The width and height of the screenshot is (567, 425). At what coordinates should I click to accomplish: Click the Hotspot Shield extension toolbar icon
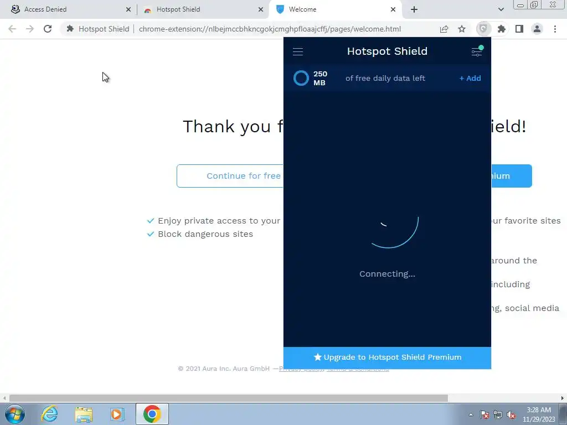(483, 29)
